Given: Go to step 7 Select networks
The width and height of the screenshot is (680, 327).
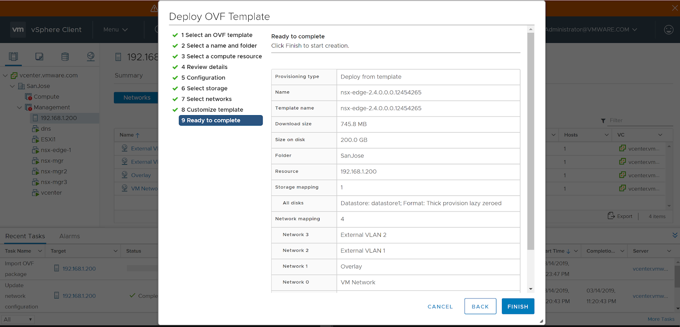Looking at the screenshot, I should click(x=207, y=99).
